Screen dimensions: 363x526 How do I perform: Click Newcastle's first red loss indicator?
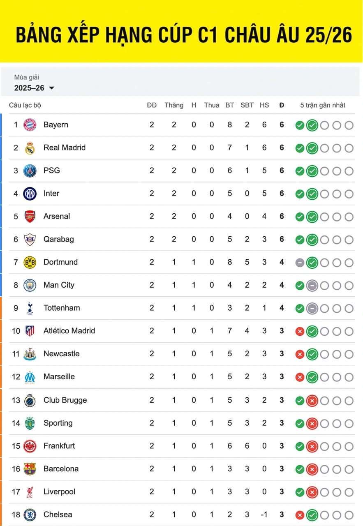[300, 354]
